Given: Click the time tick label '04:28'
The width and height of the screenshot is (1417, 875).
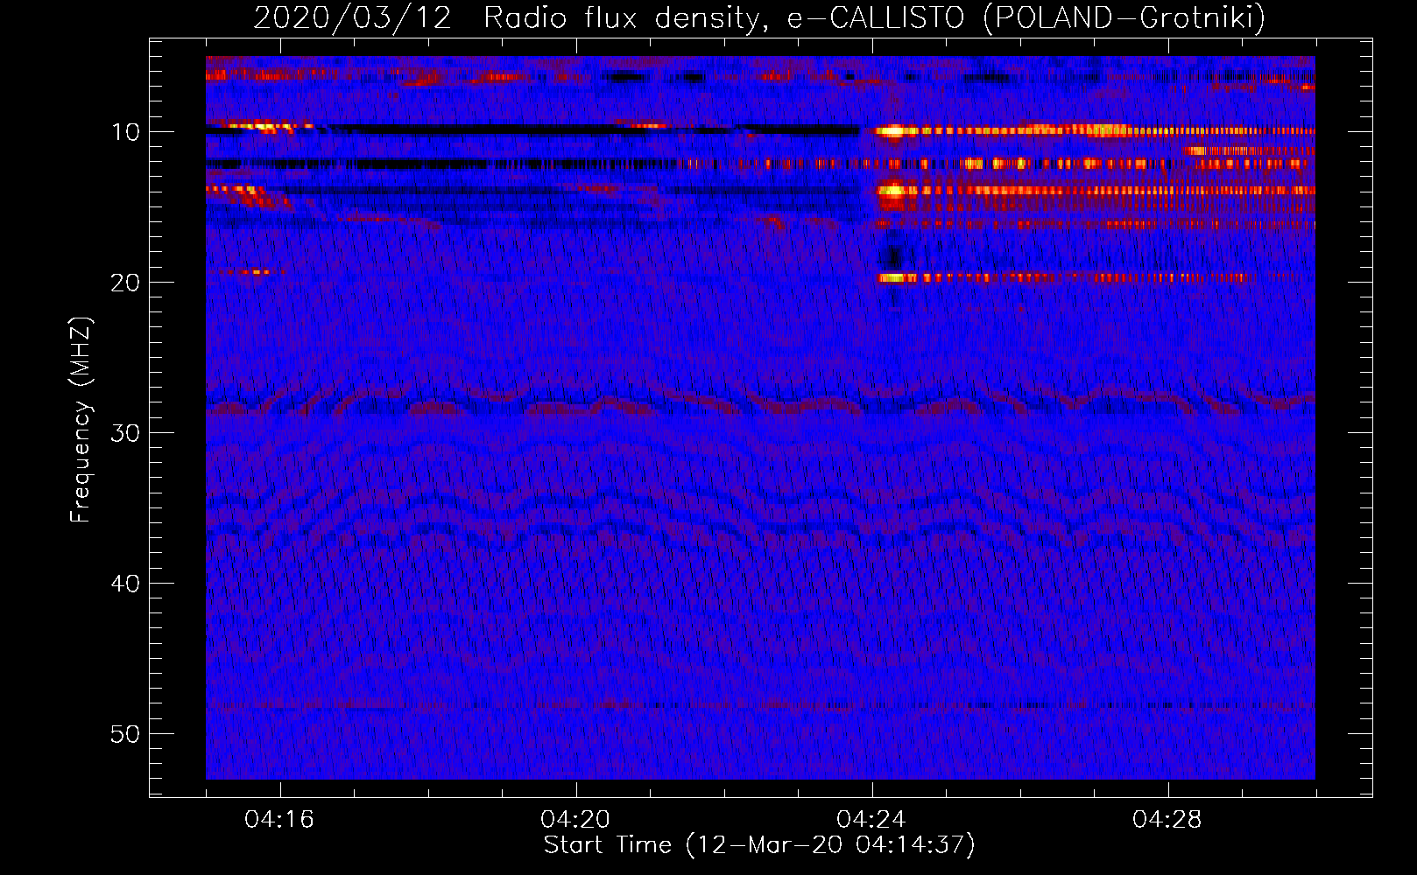Looking at the screenshot, I should 1167,820.
